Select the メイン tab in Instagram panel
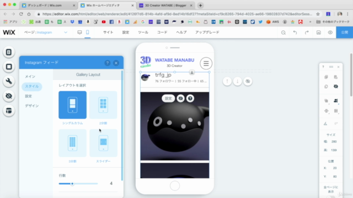The image size is (353, 198). click(x=30, y=76)
